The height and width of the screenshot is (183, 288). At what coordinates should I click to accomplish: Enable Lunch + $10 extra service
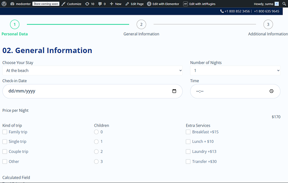point(188,141)
